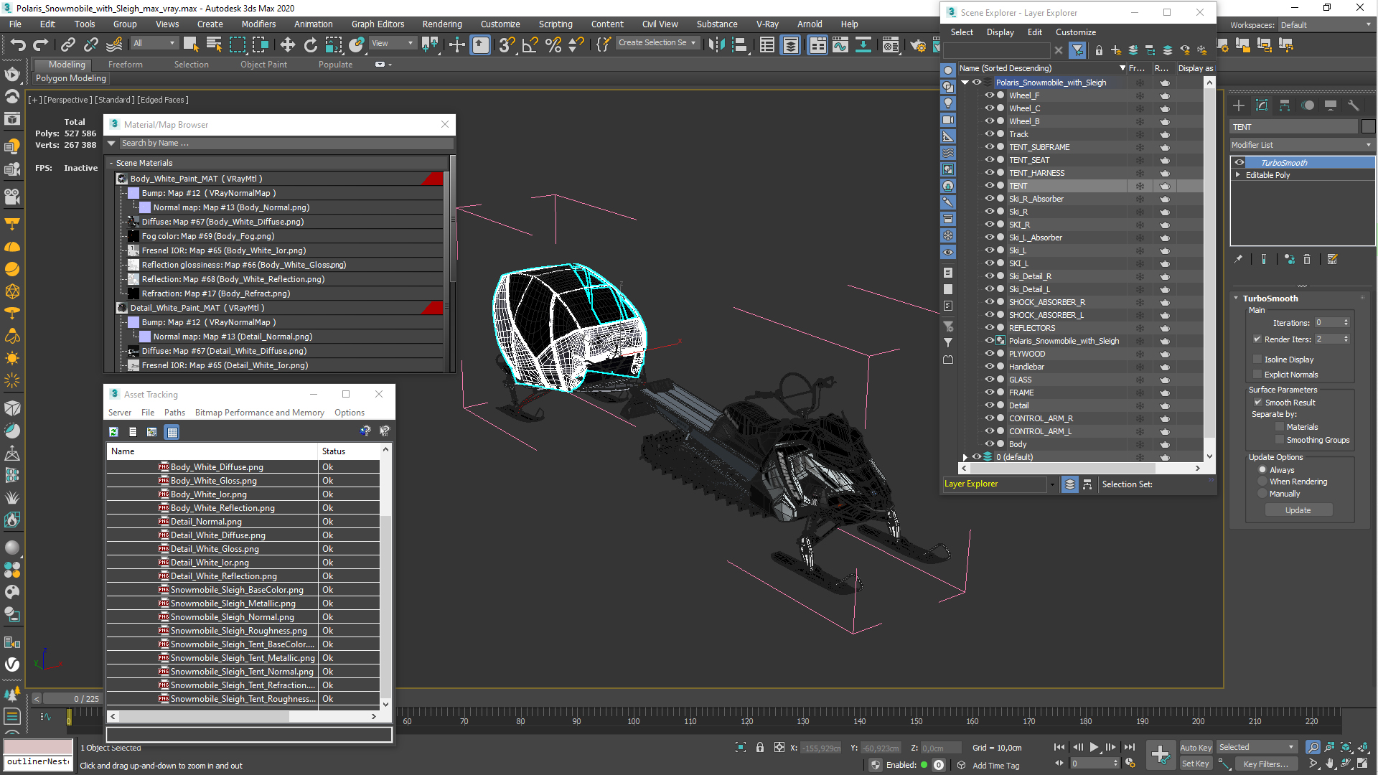Click the Set Key button
1378x775 pixels.
(x=1196, y=764)
